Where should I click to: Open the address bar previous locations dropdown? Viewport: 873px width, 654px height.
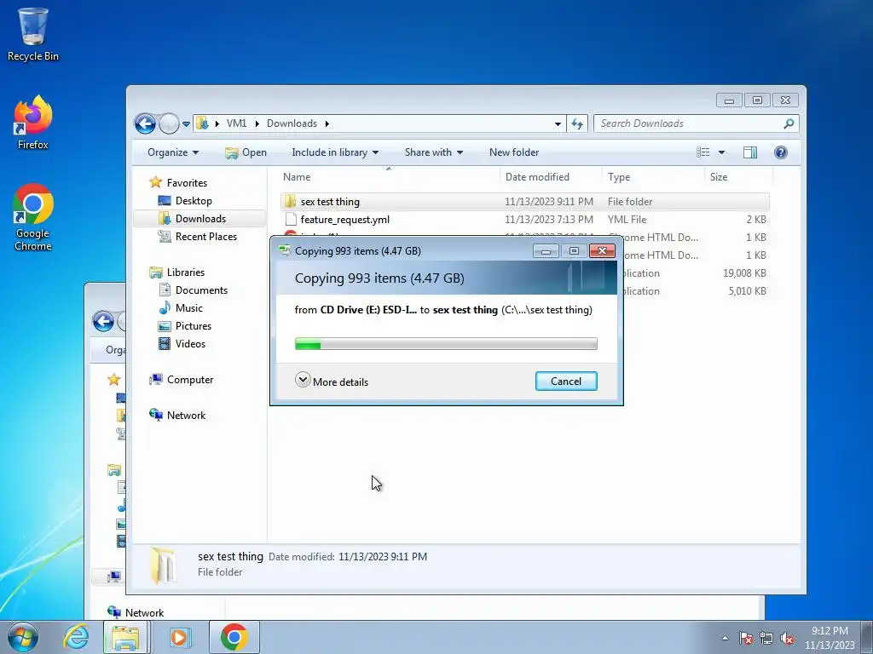(558, 123)
